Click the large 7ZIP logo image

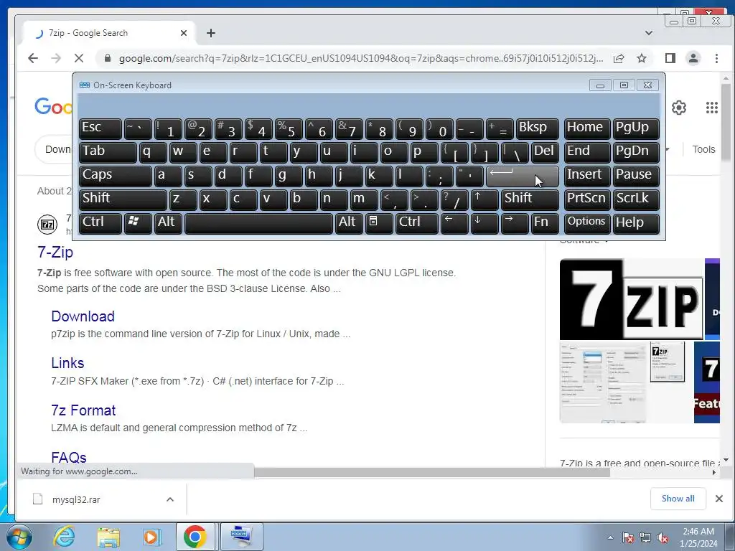coord(632,299)
